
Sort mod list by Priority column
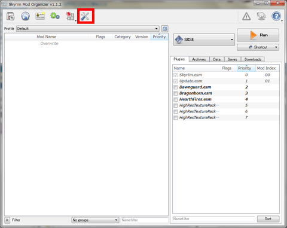(160, 37)
